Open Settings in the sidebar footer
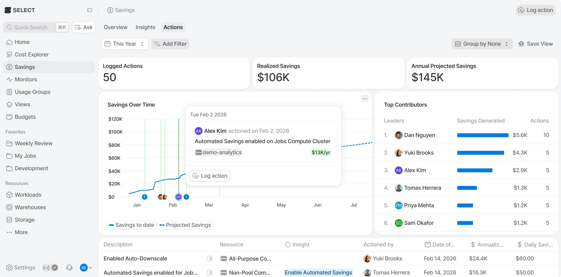561x277 pixels. pos(21,268)
